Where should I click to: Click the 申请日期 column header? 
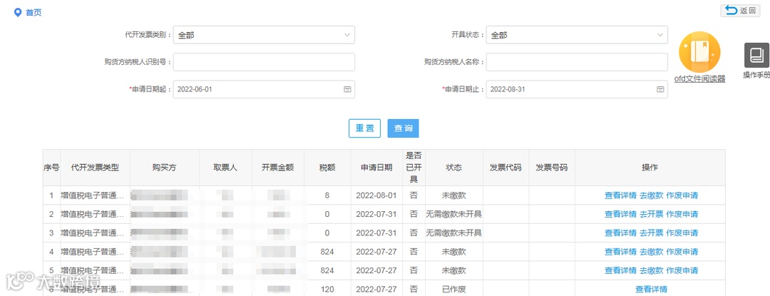[376, 168]
